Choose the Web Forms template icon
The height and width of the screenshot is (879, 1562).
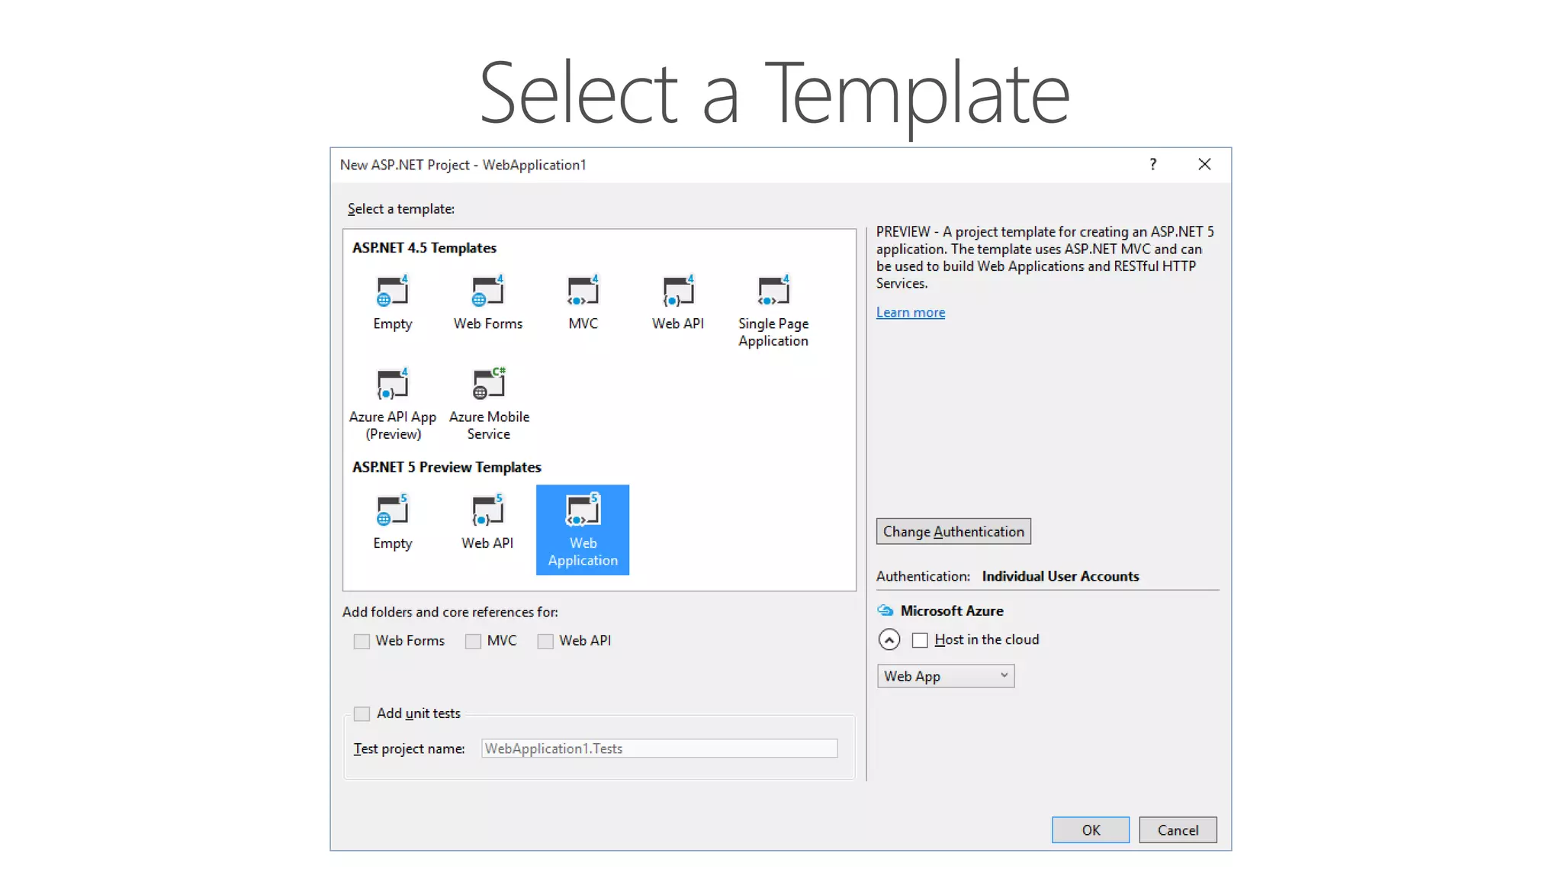[x=487, y=291]
